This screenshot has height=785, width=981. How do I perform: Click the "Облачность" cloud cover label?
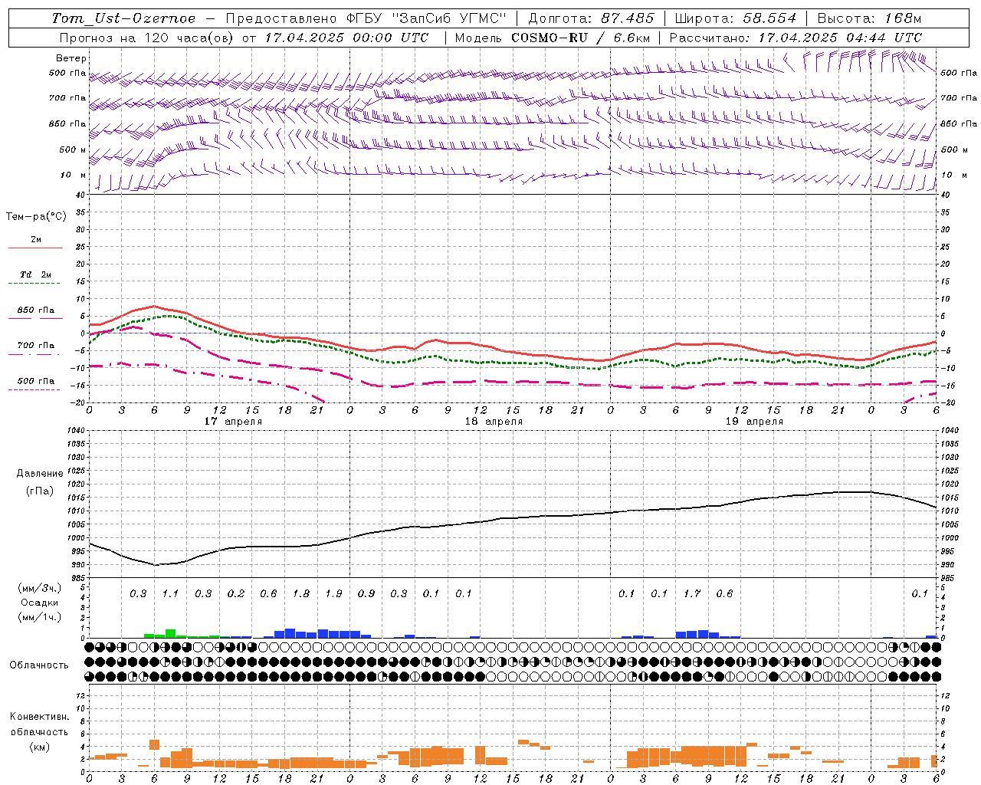click(x=39, y=665)
